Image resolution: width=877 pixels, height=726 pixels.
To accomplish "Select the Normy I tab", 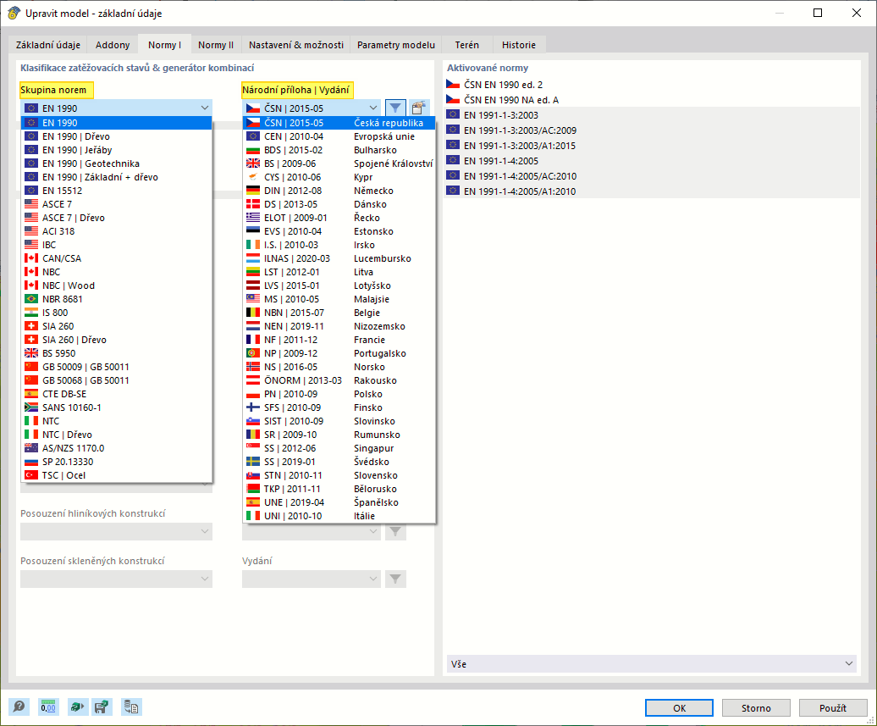I will pos(164,45).
